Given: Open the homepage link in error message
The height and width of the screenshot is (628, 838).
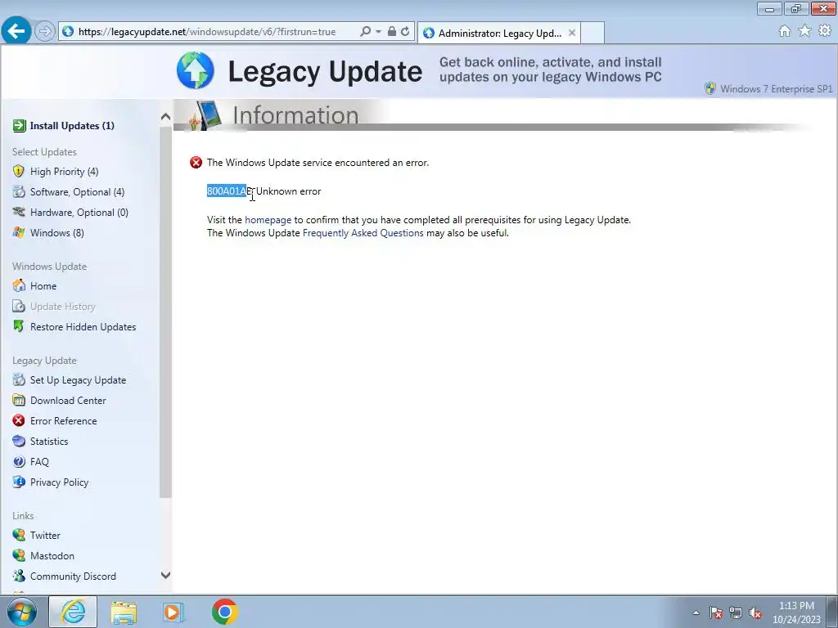Looking at the screenshot, I should pos(268,219).
